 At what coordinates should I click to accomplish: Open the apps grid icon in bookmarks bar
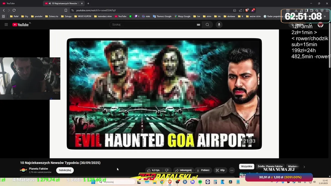coord(3,16)
